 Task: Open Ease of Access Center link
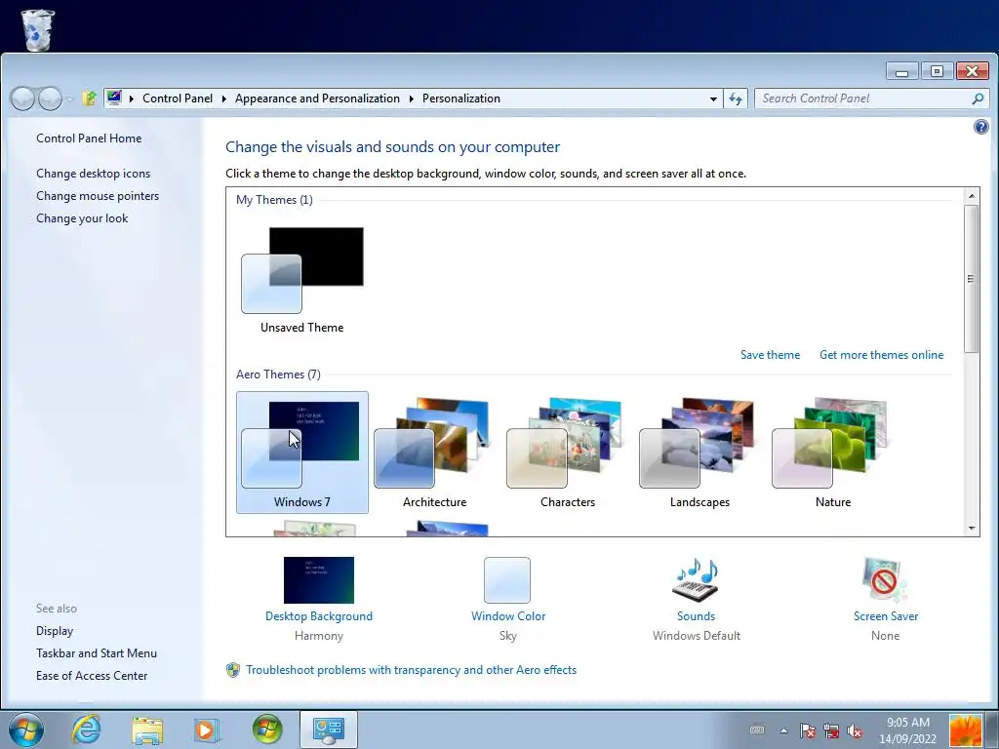(92, 676)
